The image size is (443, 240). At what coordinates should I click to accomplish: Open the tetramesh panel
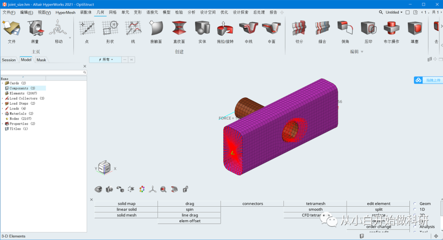(315, 203)
